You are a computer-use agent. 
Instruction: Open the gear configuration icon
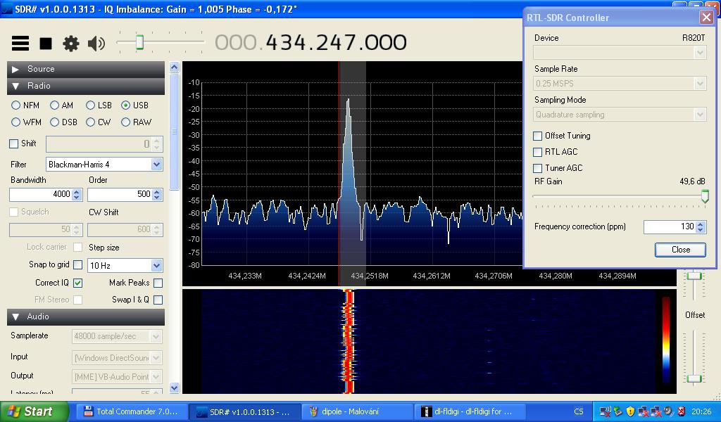[x=71, y=43]
